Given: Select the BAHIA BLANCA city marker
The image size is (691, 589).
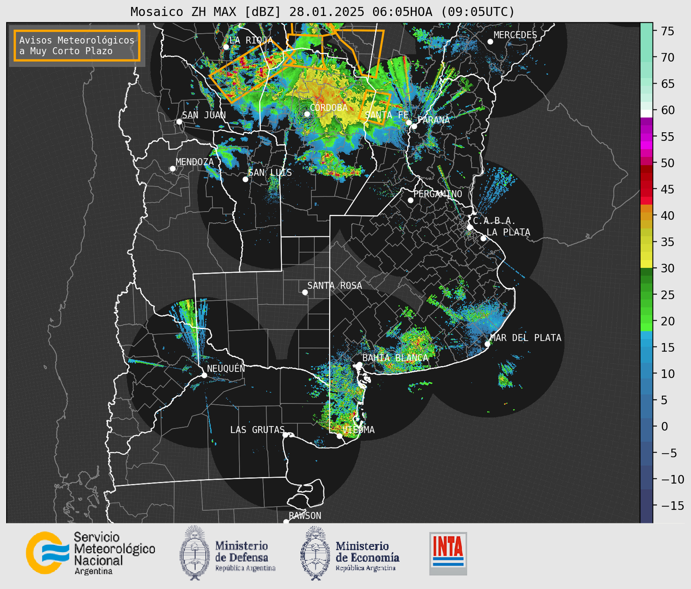Looking at the screenshot, I should [x=359, y=365].
